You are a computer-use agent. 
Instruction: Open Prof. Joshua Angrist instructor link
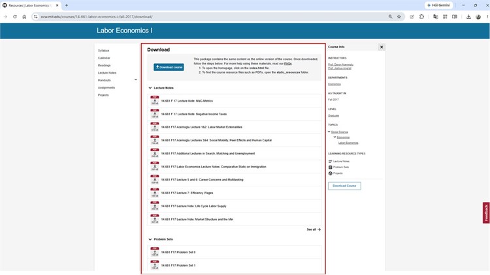(340, 68)
